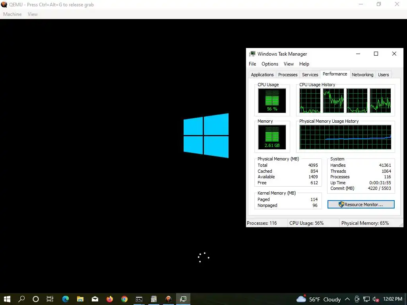
Task: Click status bar Physical Memory: 65%
Action: tap(365, 223)
